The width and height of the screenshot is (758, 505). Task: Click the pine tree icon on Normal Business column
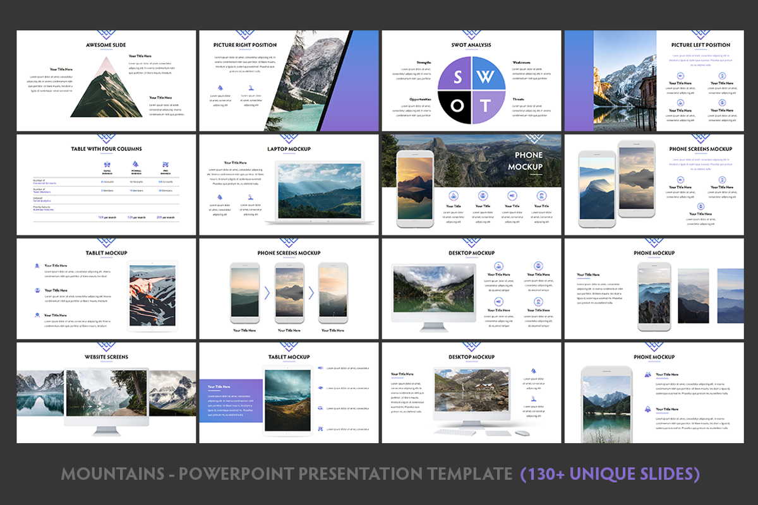[x=135, y=164]
